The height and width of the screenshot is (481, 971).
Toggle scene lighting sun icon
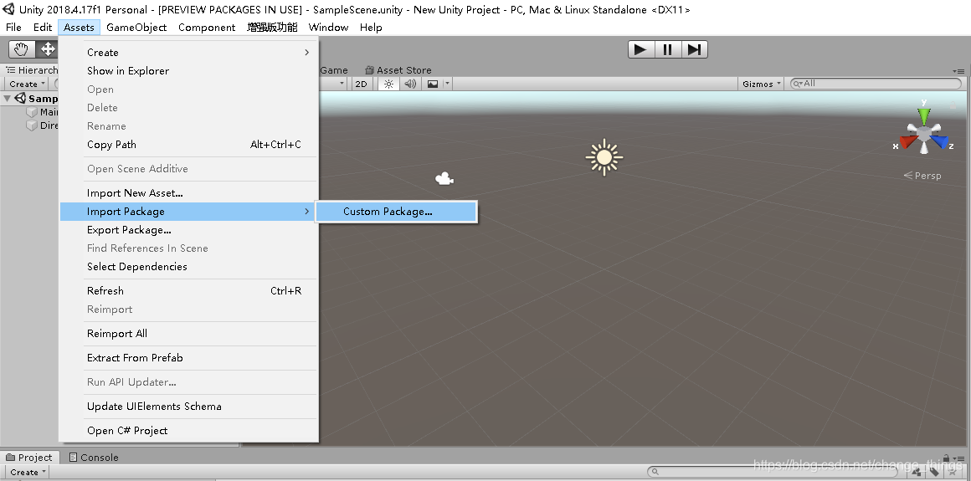[388, 84]
